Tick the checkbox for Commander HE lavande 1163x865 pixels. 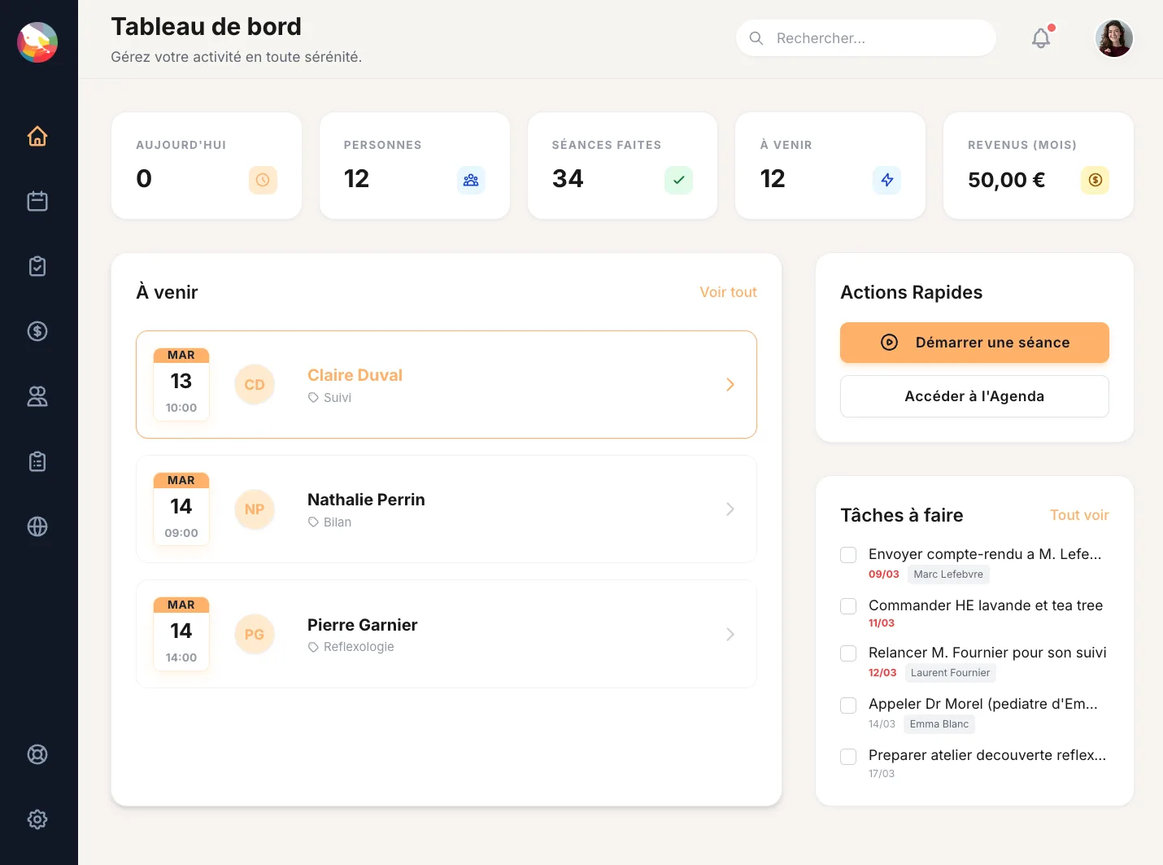click(x=848, y=605)
